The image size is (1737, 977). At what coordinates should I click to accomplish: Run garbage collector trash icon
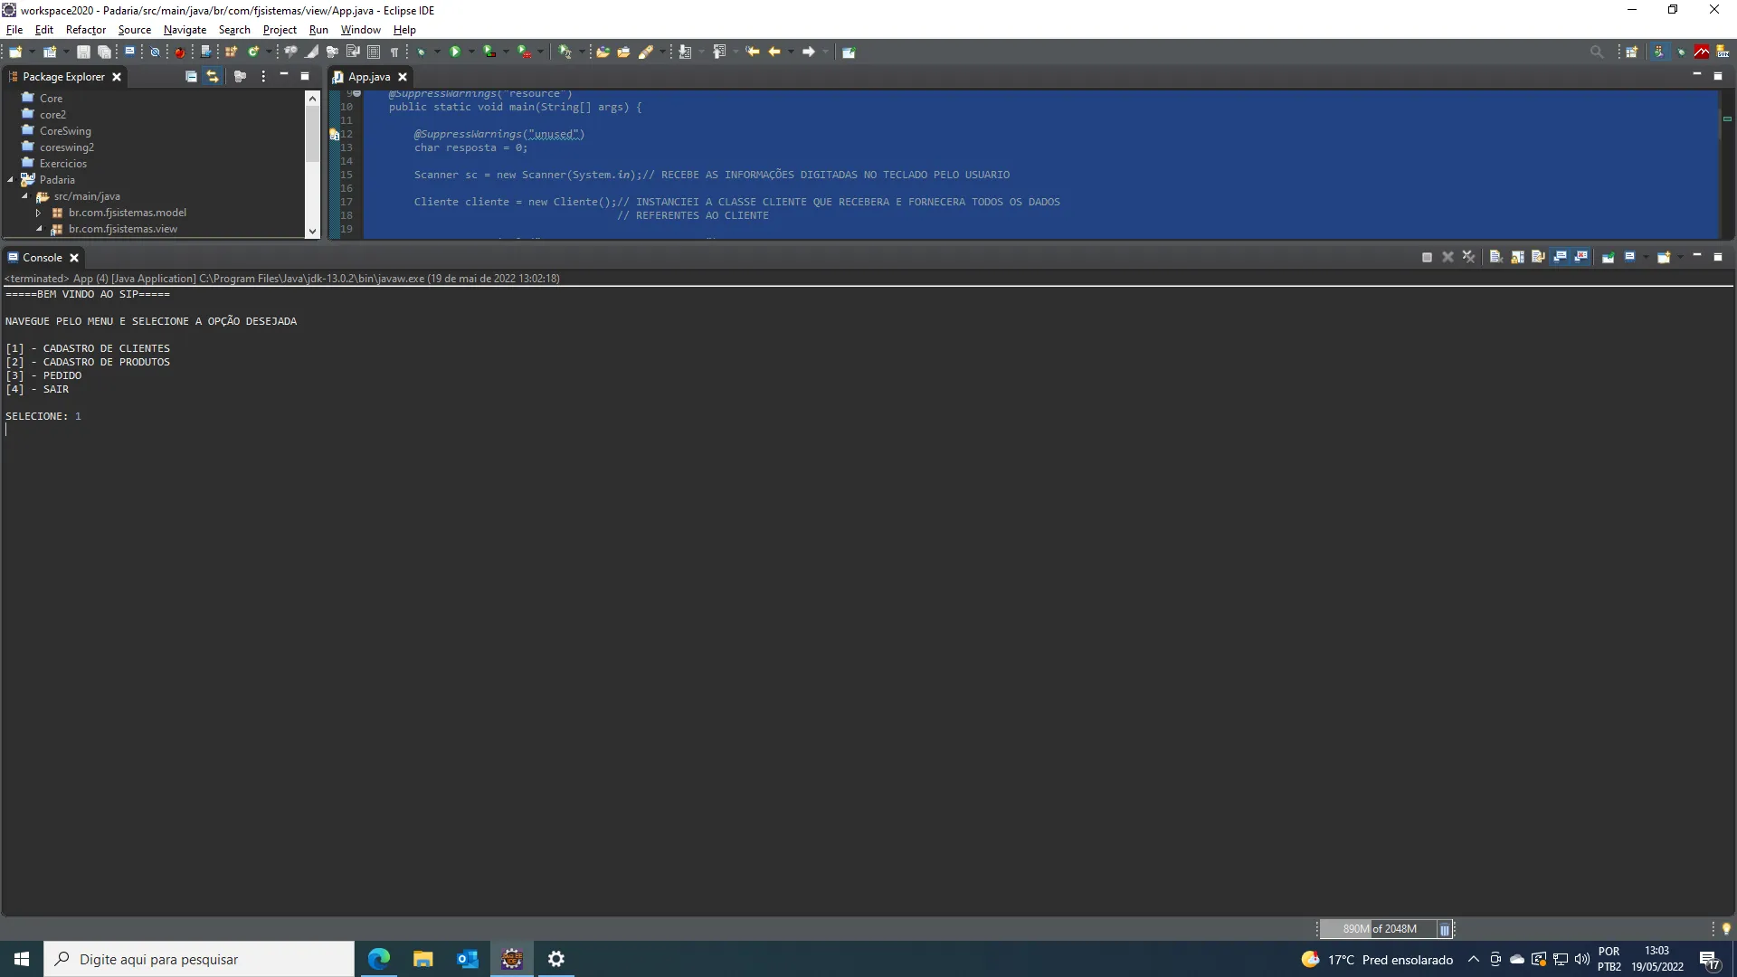pyautogui.click(x=1445, y=929)
